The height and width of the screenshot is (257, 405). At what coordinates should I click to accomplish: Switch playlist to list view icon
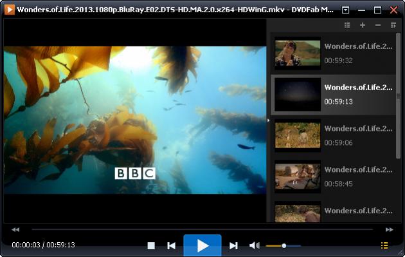[x=347, y=25]
